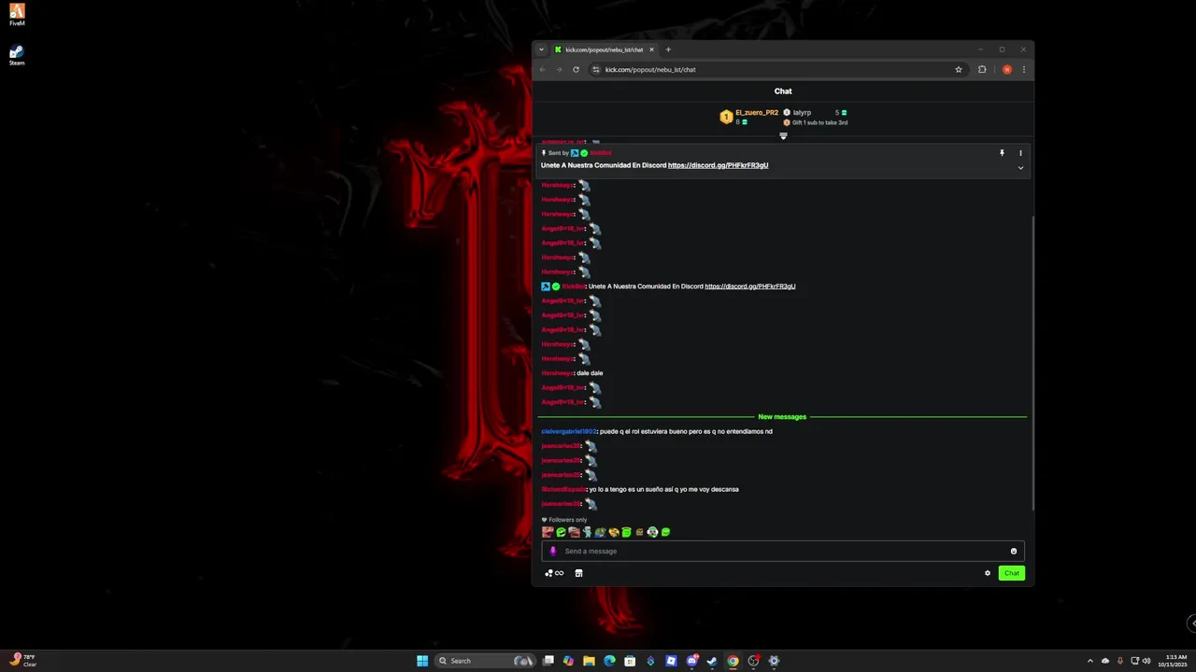Unpin the pinned Discord message

tap(1002, 153)
